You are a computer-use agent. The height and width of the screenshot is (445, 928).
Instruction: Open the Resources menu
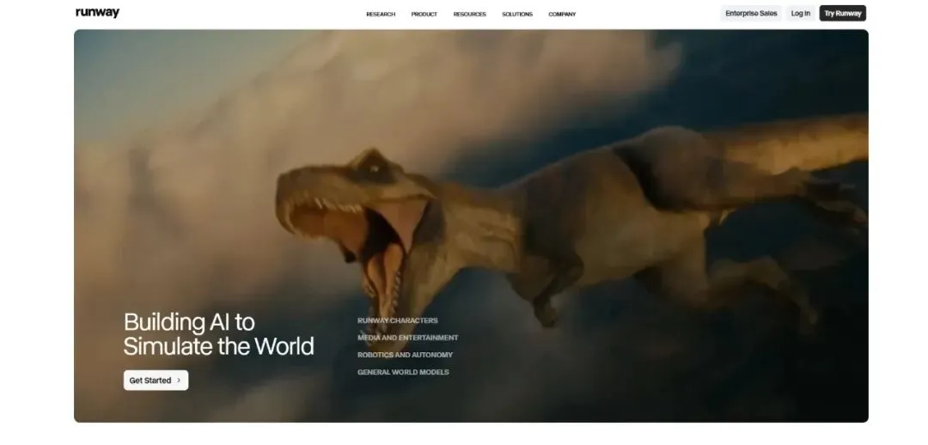[x=469, y=15]
